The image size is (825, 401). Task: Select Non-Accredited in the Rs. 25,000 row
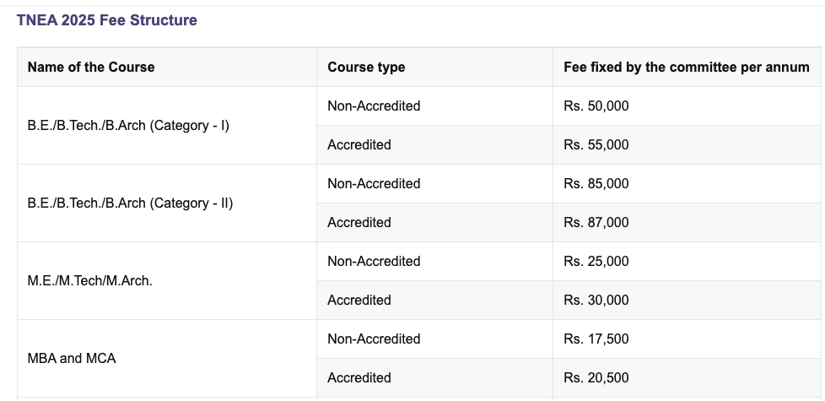coord(374,262)
